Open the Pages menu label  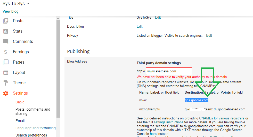pos(19,62)
